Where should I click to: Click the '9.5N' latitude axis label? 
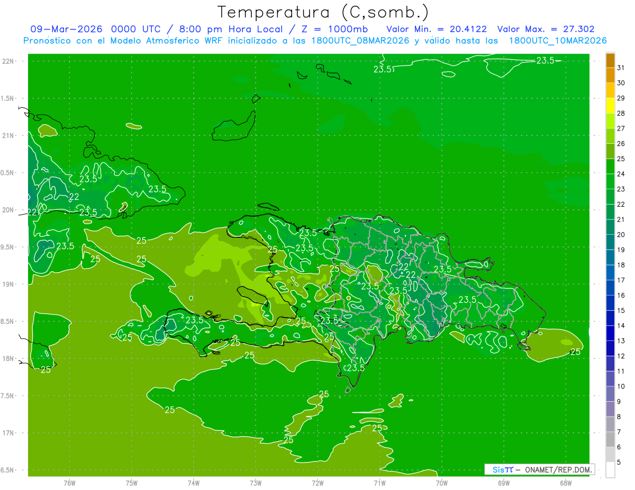pos(7,247)
